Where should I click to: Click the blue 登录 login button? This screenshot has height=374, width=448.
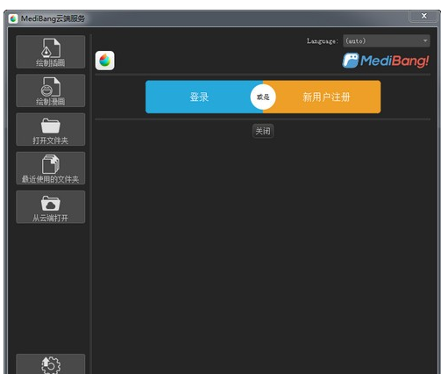coord(200,97)
